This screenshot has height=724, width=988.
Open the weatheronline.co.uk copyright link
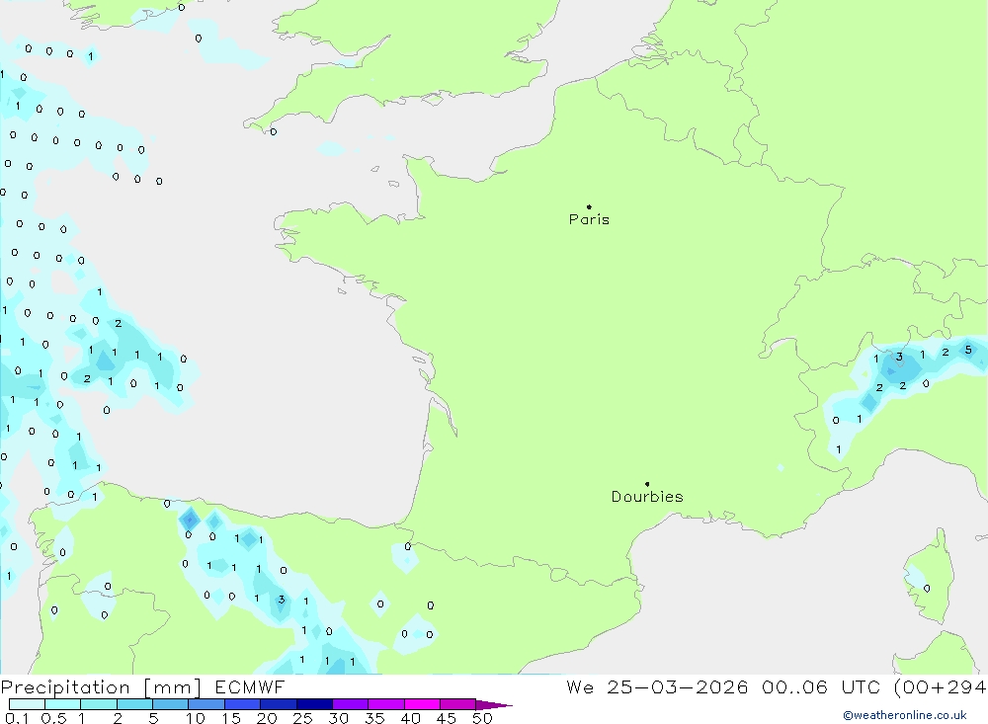[905, 715]
